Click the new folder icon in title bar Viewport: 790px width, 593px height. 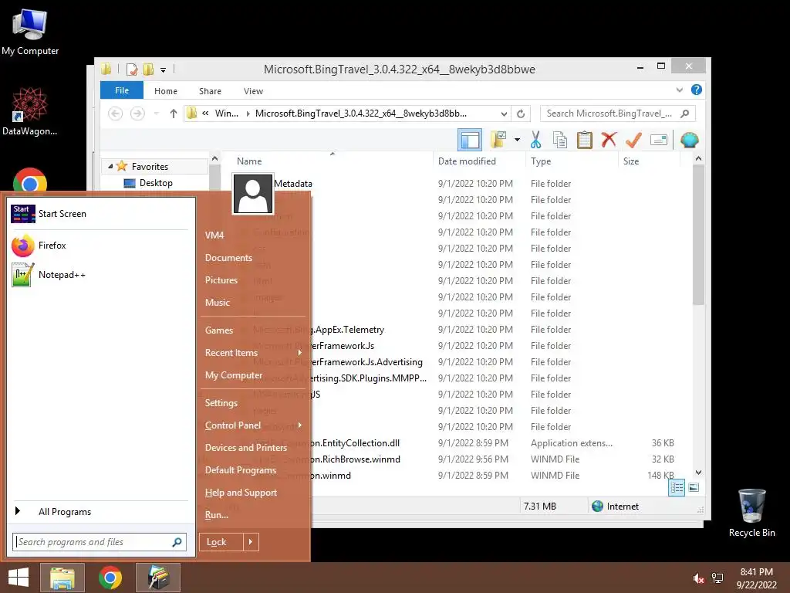(x=149, y=69)
